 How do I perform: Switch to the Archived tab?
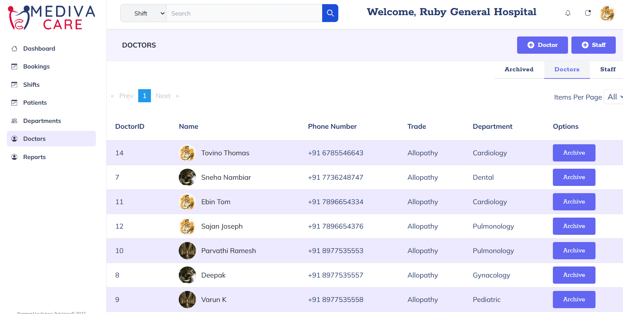[x=519, y=70]
